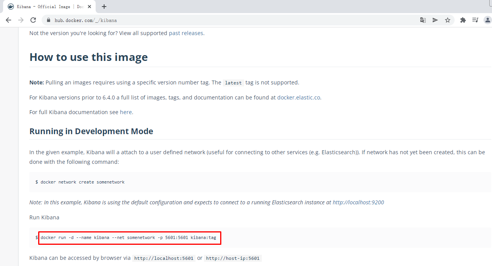Open the user profile avatar
The width and height of the screenshot is (492, 266).
pyautogui.click(x=487, y=20)
